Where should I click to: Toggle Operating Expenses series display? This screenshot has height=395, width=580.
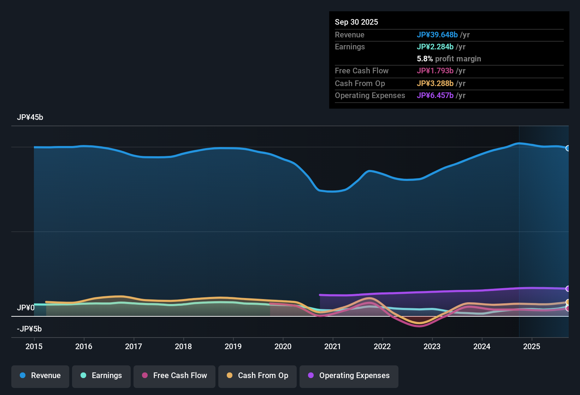[349, 376]
